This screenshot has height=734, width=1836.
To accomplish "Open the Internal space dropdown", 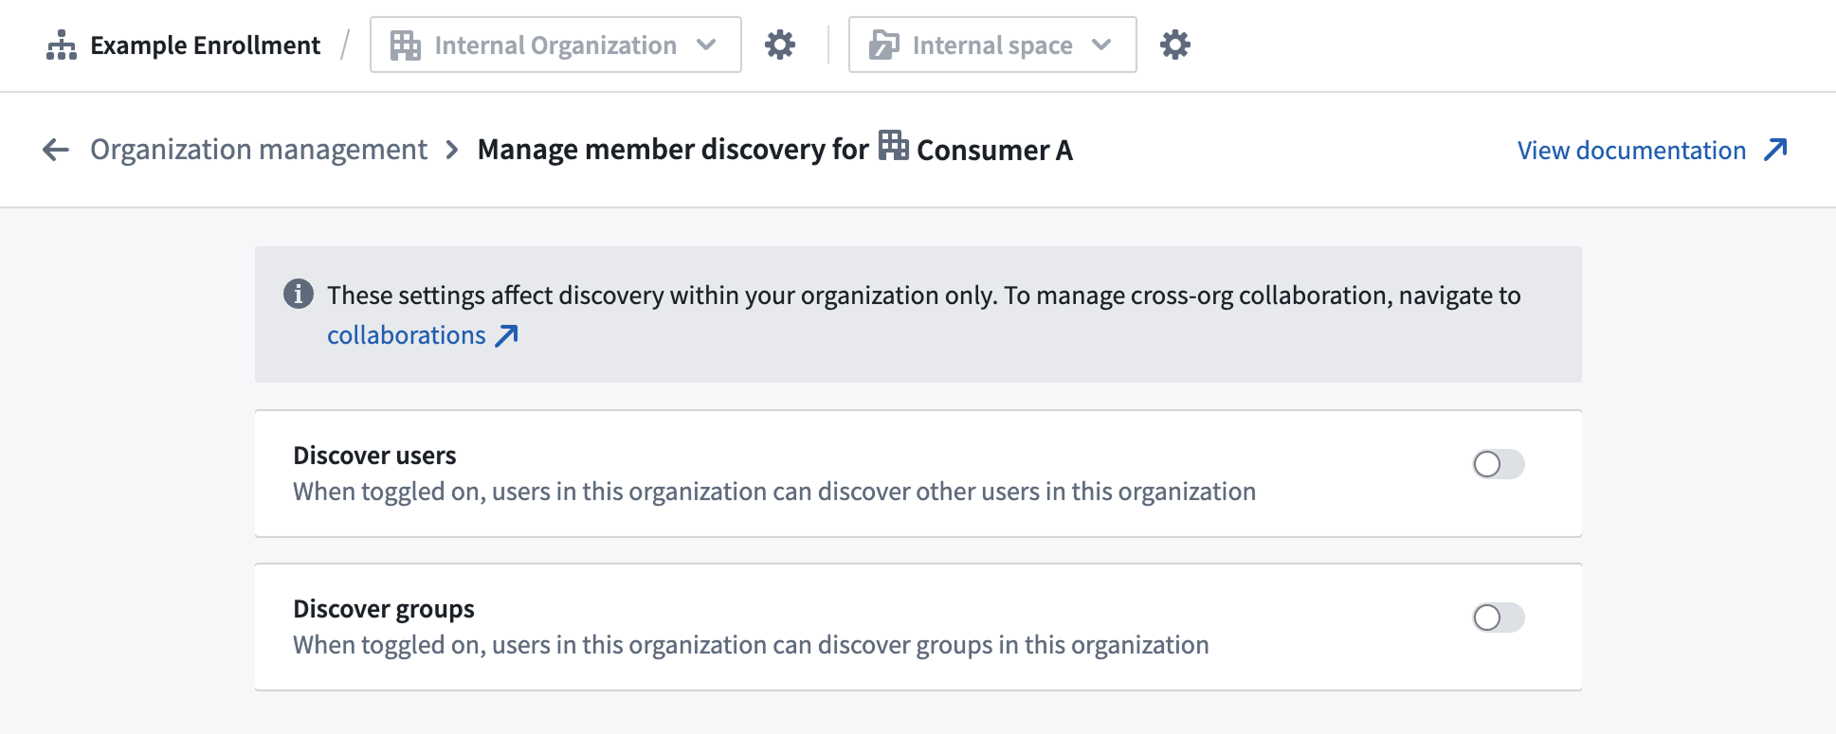I will 991,45.
